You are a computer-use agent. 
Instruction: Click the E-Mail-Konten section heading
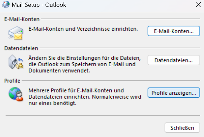pos(22,19)
